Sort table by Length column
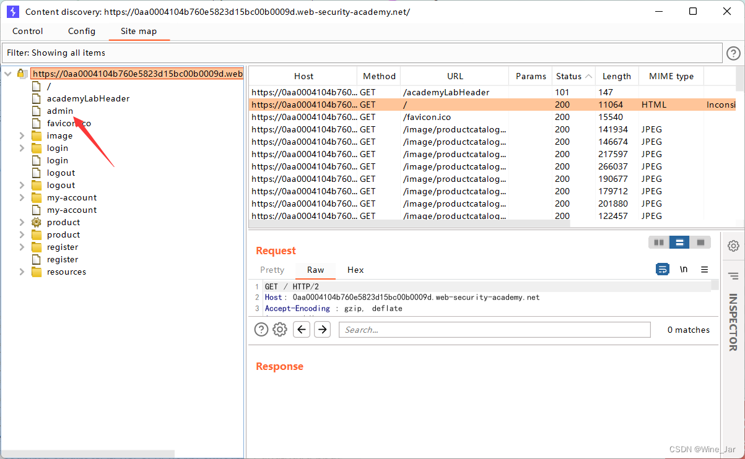This screenshot has height=459, width=745. coord(617,76)
